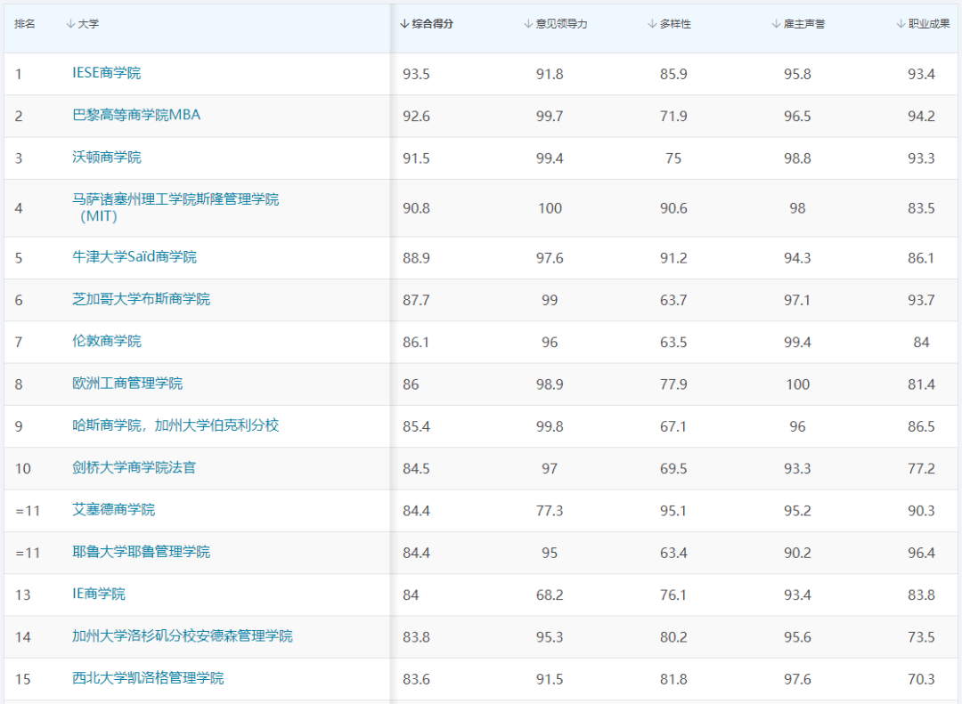Click the sort arrow on 意见领导力 column
Viewport: 962px width, 704px height.
pyautogui.click(x=529, y=24)
